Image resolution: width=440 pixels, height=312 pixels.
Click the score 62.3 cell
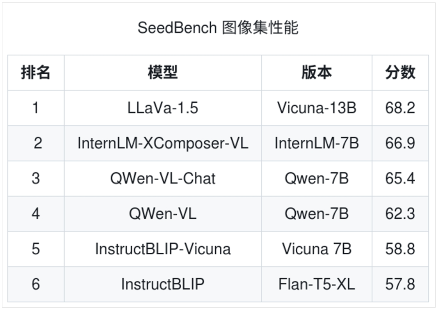pyautogui.click(x=400, y=213)
